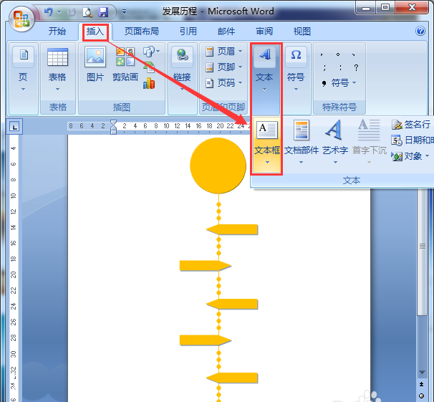Insert an 对象 object

410,156
